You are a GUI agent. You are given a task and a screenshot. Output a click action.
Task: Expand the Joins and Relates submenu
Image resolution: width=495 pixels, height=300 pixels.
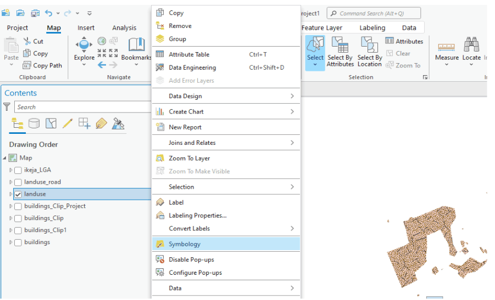point(226,143)
